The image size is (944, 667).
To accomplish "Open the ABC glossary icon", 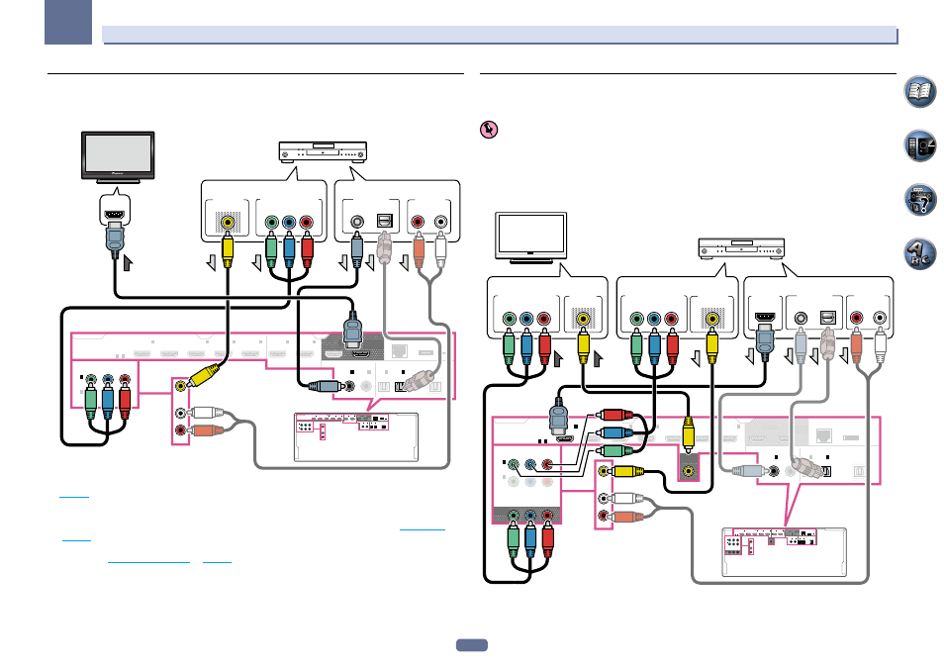I will pyautogui.click(x=919, y=254).
